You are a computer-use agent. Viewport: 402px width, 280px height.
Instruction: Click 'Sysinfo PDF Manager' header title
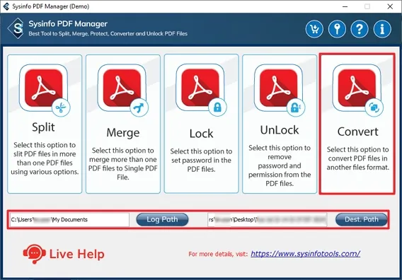click(x=68, y=24)
